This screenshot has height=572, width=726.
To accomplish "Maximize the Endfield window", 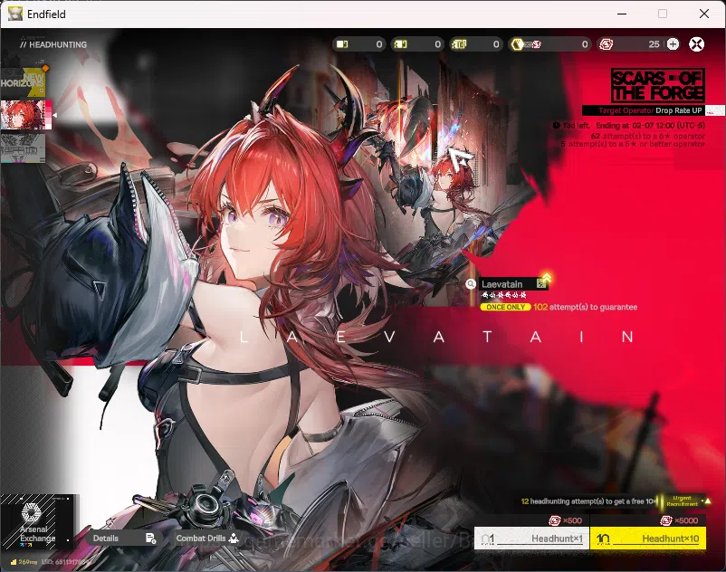I will (663, 14).
